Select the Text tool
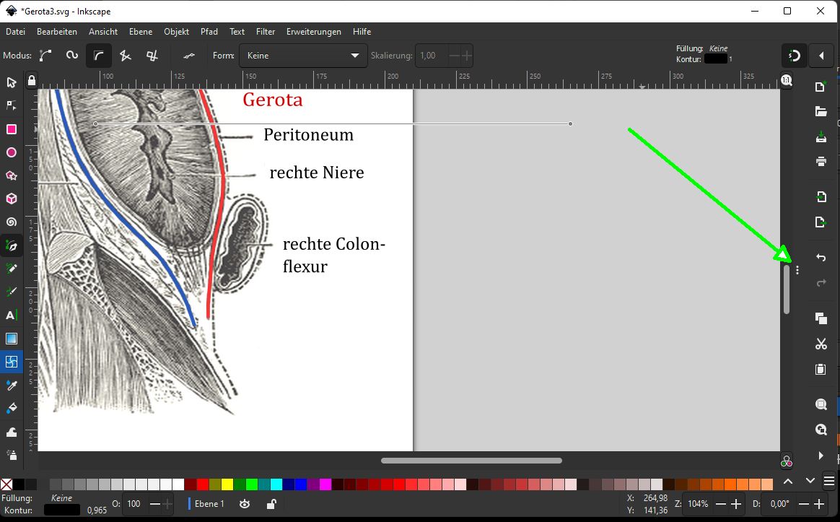The image size is (840, 522). click(12, 315)
